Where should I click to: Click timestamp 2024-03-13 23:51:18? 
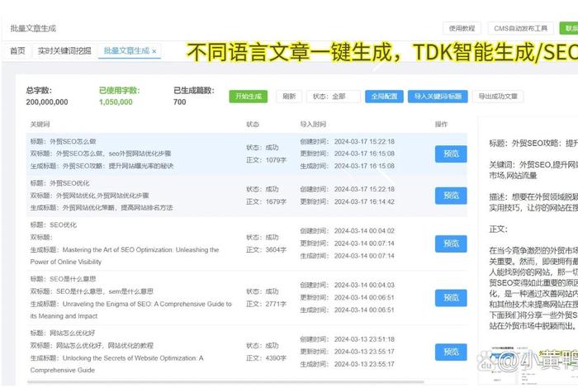pos(364,339)
